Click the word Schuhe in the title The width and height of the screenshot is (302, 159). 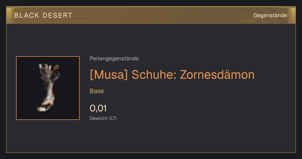[154, 75]
